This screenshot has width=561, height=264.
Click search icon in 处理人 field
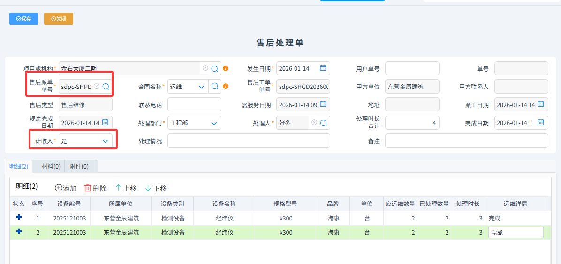(x=323, y=123)
